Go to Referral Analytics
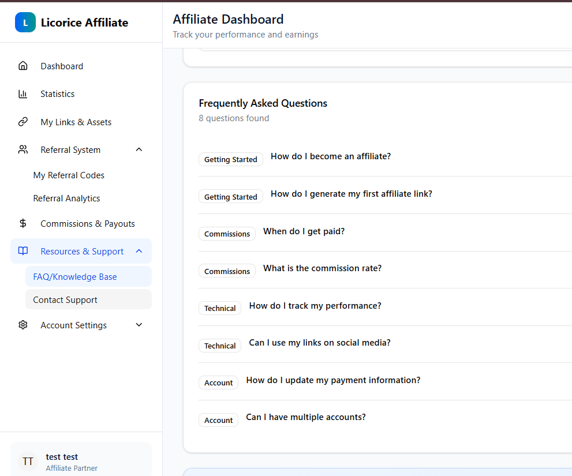The image size is (572, 476). pos(66,198)
